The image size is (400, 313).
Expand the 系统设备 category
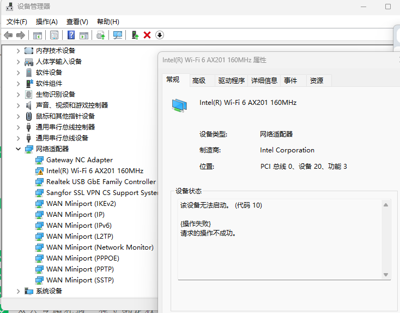point(18,291)
